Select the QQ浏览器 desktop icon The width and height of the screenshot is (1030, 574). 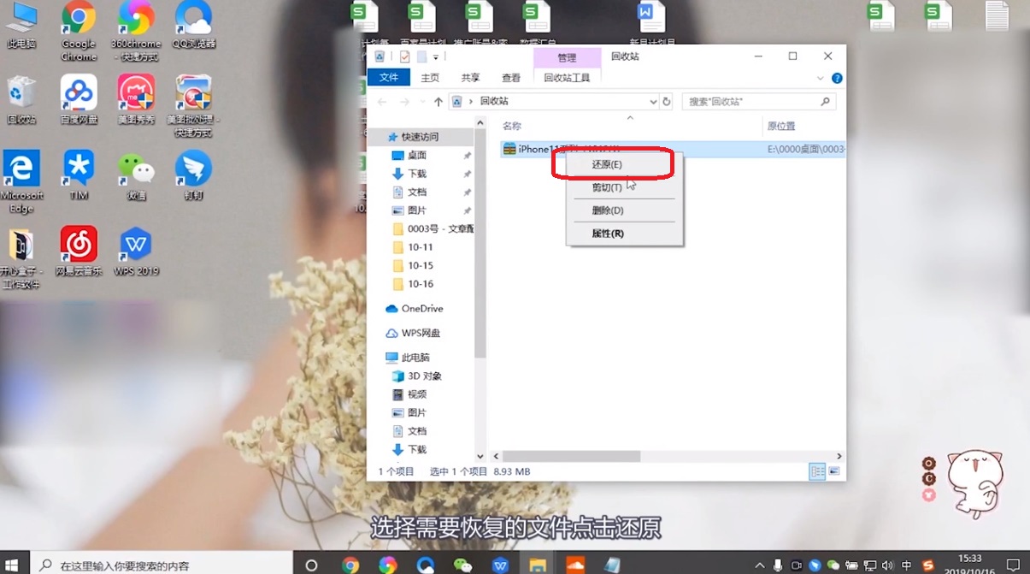coord(193,26)
